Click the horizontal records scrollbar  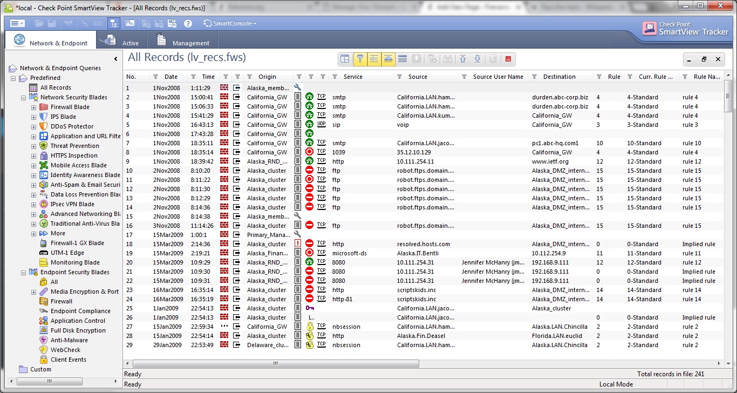(275, 364)
